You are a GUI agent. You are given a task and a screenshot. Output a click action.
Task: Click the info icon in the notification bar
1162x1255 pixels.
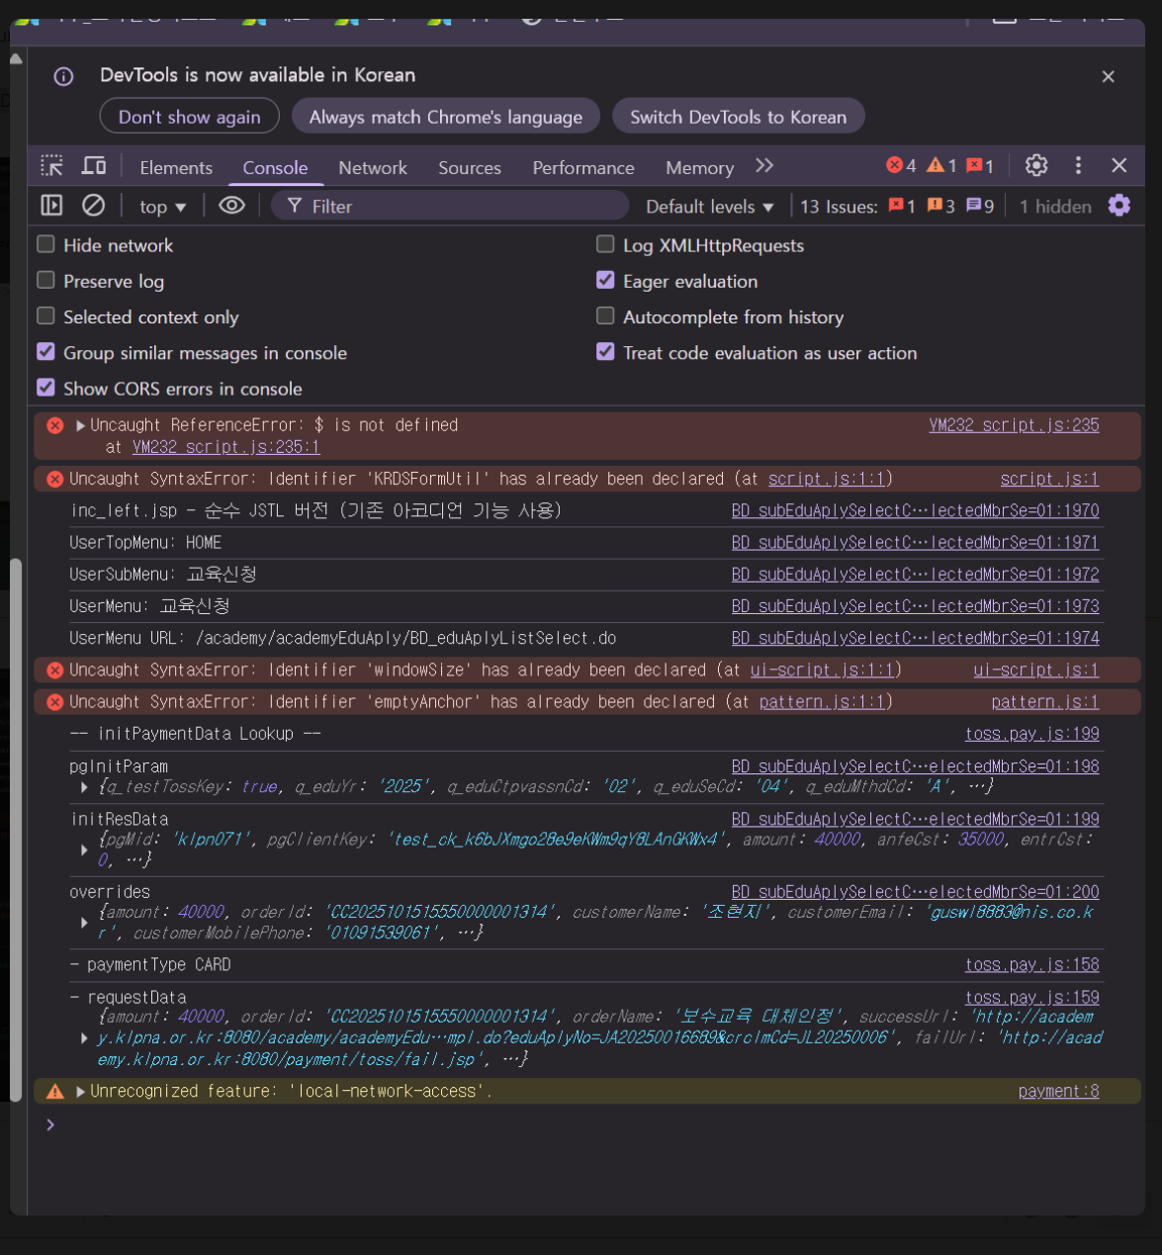click(x=63, y=76)
